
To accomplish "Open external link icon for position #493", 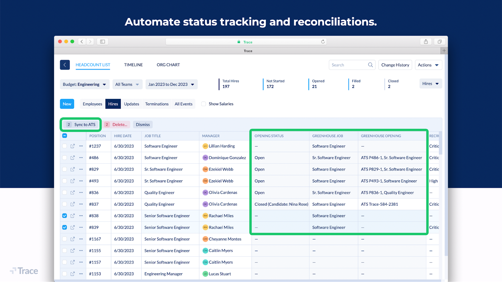I will point(72,181).
